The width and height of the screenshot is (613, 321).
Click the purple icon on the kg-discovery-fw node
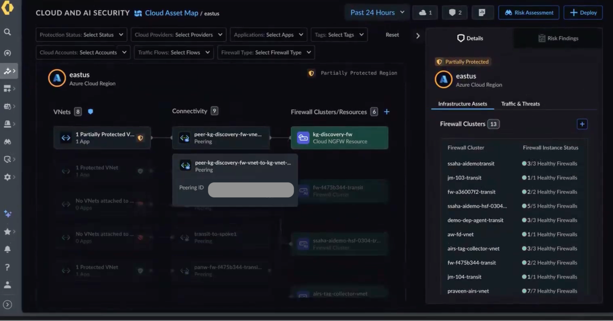[303, 138]
